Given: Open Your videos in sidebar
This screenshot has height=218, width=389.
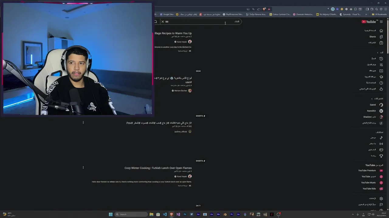Looking at the screenshot, I should (376, 71).
